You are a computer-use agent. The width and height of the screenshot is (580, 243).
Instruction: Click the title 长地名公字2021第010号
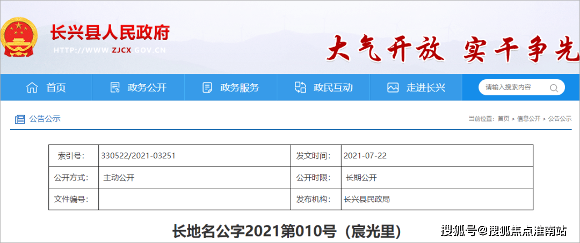(x=255, y=232)
